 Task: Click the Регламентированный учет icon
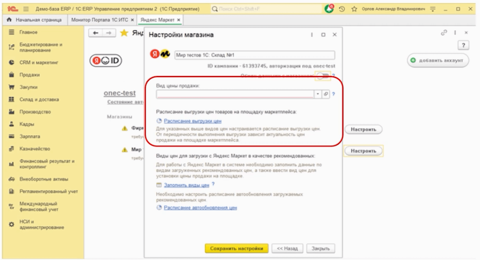(11, 191)
